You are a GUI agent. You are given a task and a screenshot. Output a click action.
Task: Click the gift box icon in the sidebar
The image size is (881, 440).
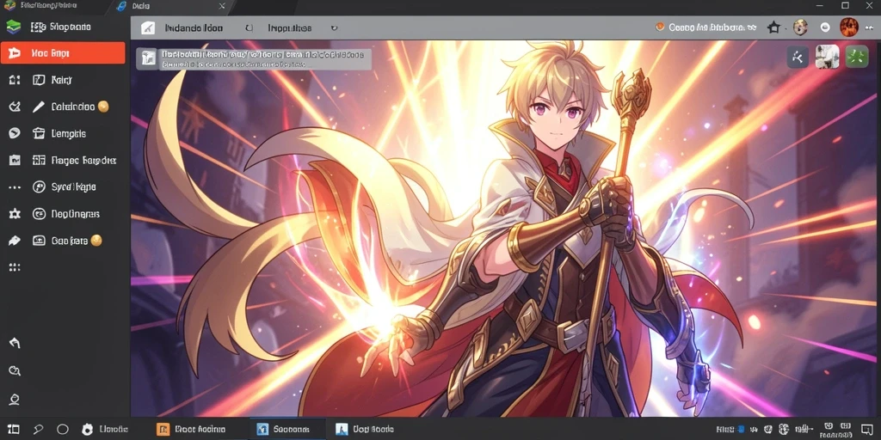click(38, 133)
